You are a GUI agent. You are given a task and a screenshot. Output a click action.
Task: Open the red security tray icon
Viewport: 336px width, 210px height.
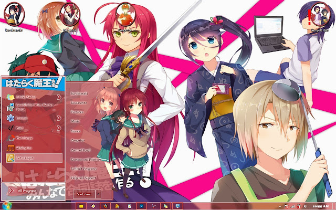(x=299, y=206)
